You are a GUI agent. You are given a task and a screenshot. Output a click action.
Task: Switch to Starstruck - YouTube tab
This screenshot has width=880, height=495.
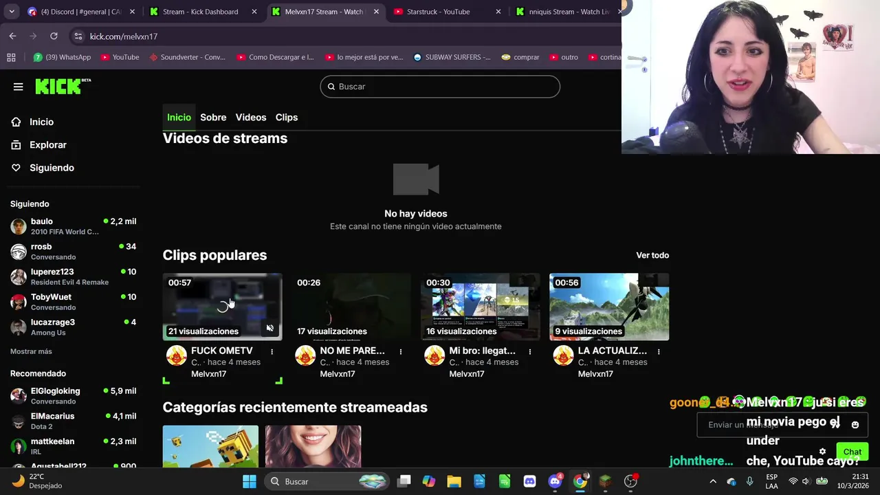pos(448,12)
